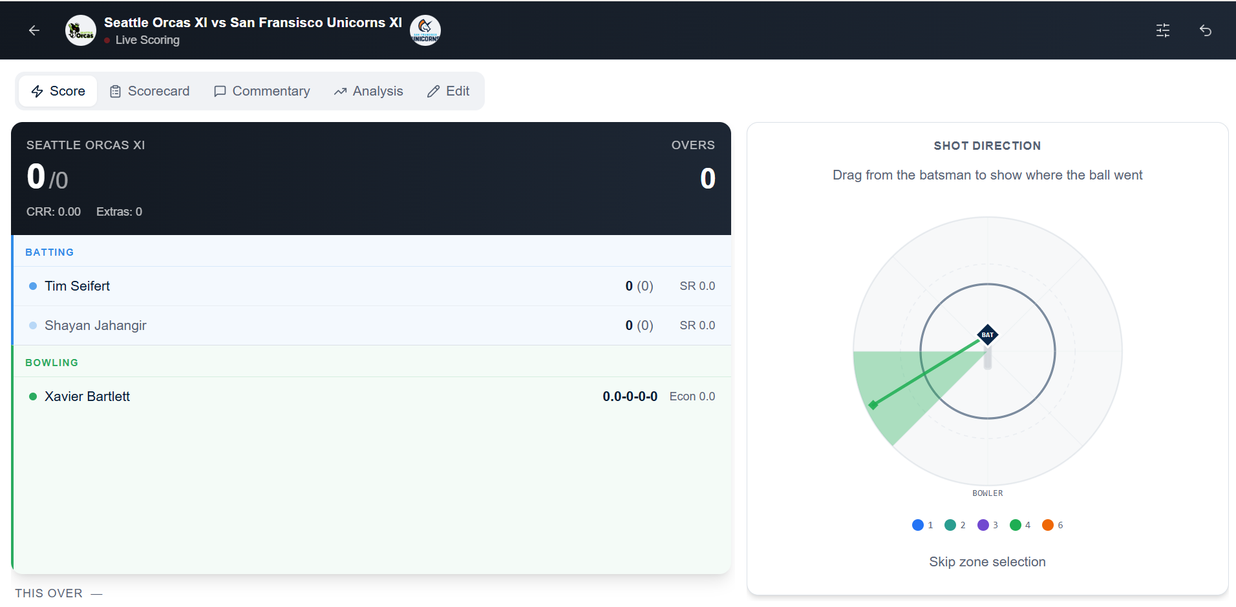The width and height of the screenshot is (1236, 607).
Task: Click the BAT marker on the wagon wheel
Action: (x=988, y=334)
